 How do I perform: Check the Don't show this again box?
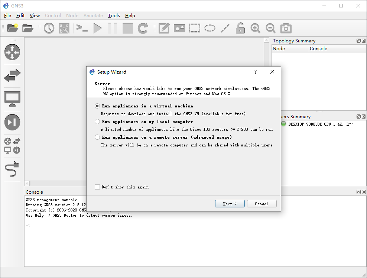tap(97, 187)
